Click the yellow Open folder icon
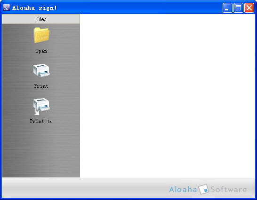This screenshot has width=257, height=200. click(x=41, y=35)
